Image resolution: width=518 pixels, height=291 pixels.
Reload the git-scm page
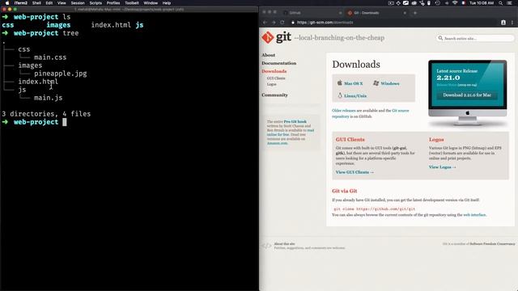point(282,23)
